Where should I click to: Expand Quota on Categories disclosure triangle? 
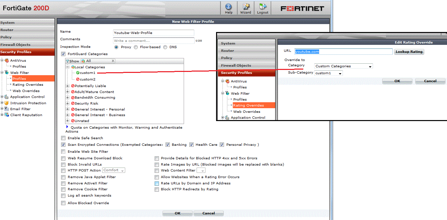coord(67,127)
